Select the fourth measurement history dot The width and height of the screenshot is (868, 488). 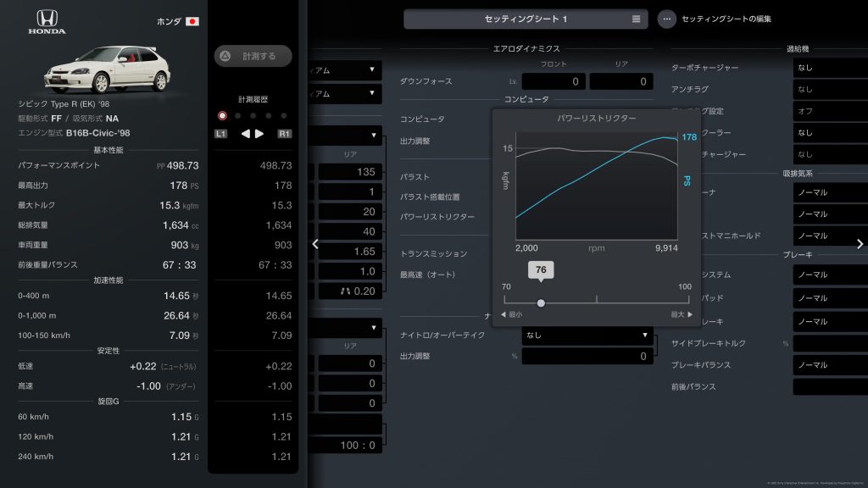(269, 115)
